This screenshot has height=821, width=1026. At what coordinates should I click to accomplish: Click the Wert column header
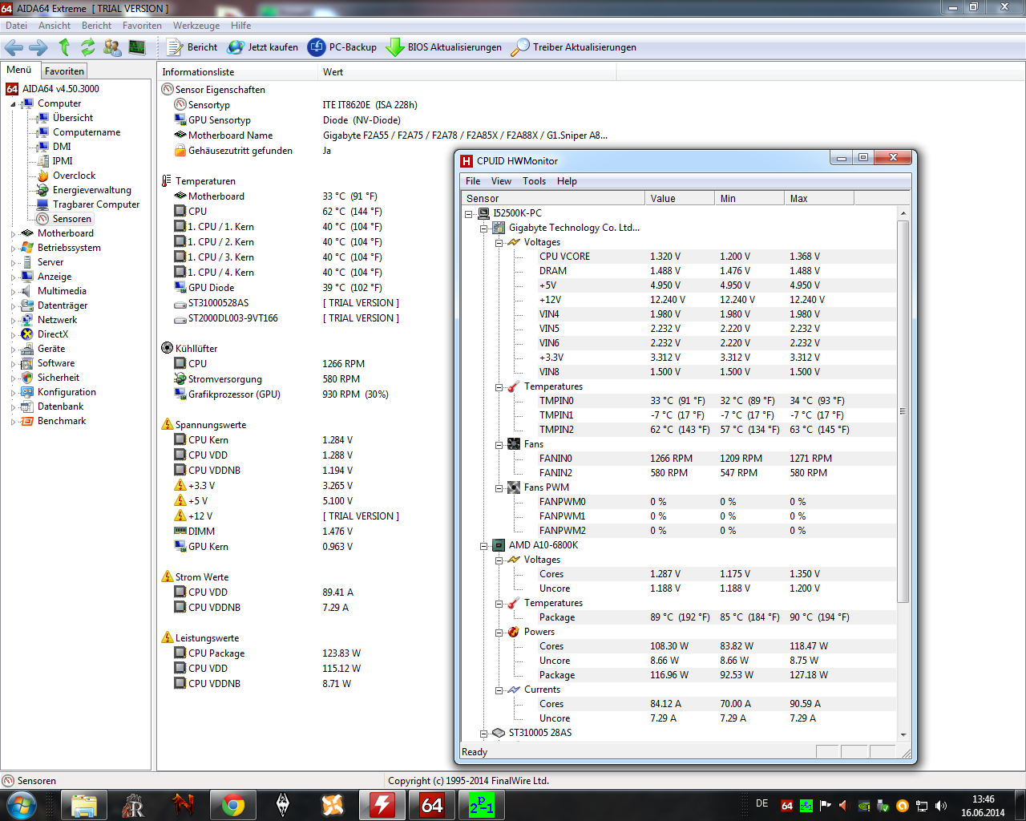(x=467, y=72)
